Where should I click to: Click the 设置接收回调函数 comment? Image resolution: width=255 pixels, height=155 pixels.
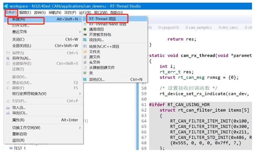point(189,88)
